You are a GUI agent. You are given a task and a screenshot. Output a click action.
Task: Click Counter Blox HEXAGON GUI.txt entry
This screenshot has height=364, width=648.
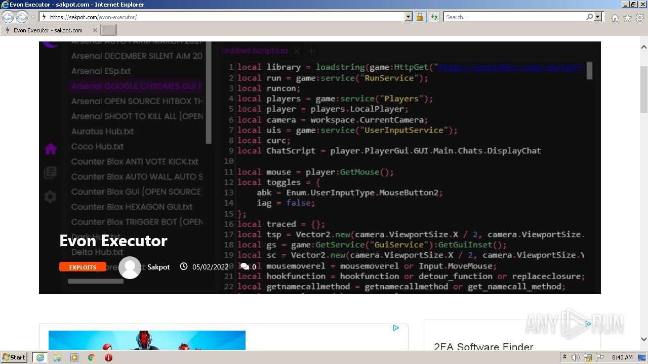coord(132,207)
